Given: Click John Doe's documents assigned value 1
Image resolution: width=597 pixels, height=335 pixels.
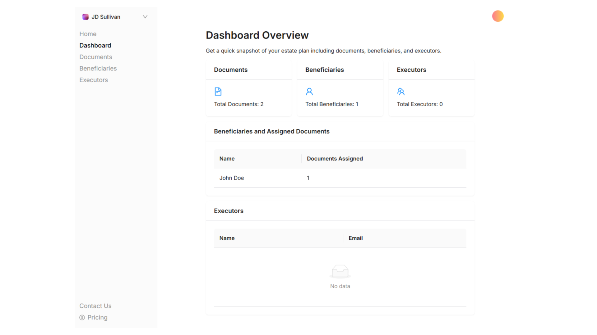Looking at the screenshot, I should 308,178.
